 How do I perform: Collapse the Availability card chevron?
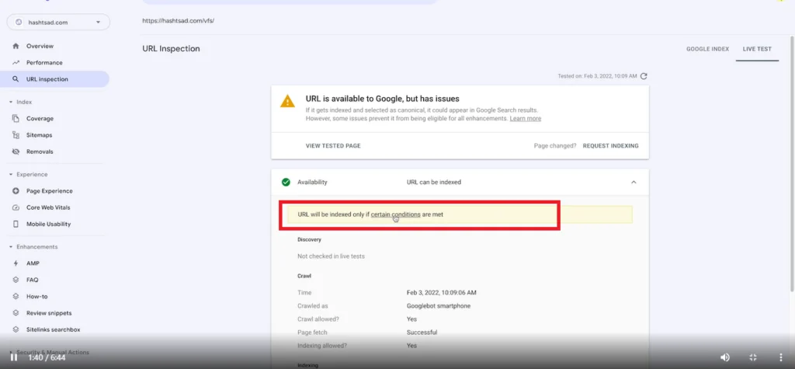tap(634, 183)
